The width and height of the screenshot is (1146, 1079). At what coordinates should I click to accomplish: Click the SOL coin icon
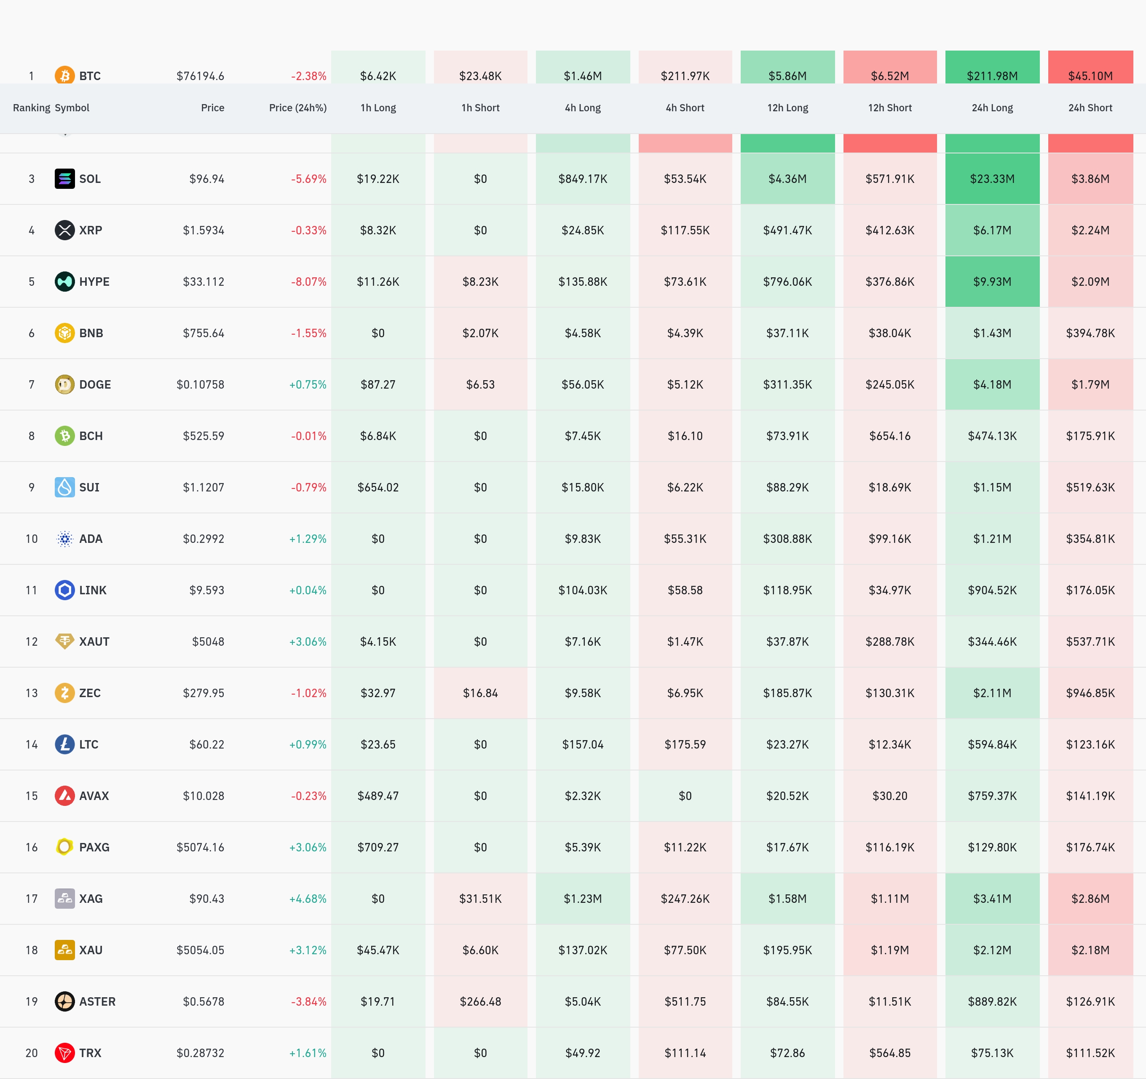tap(64, 179)
